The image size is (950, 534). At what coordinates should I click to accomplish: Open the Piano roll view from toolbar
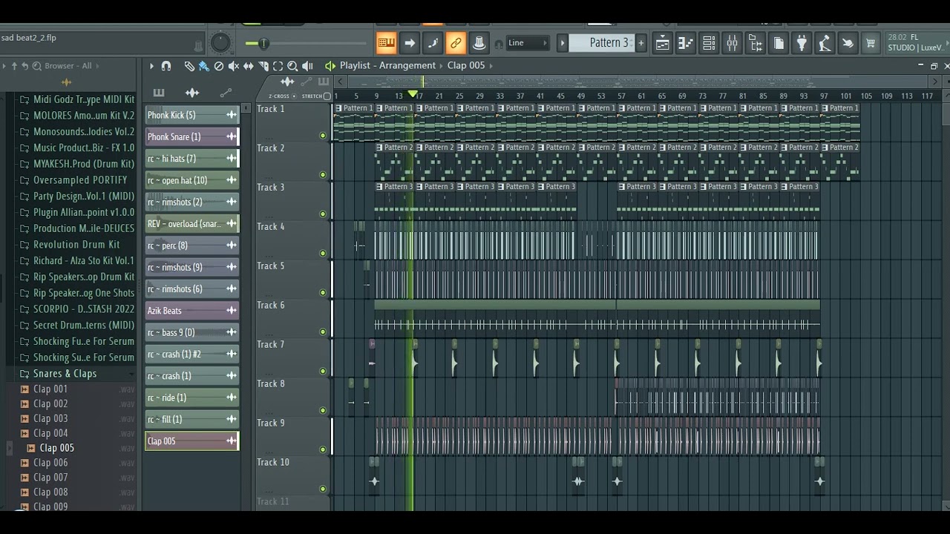click(x=685, y=43)
